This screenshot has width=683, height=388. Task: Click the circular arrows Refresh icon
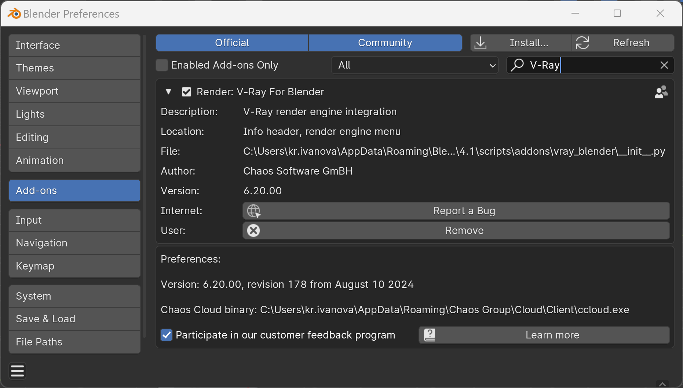pyautogui.click(x=582, y=43)
